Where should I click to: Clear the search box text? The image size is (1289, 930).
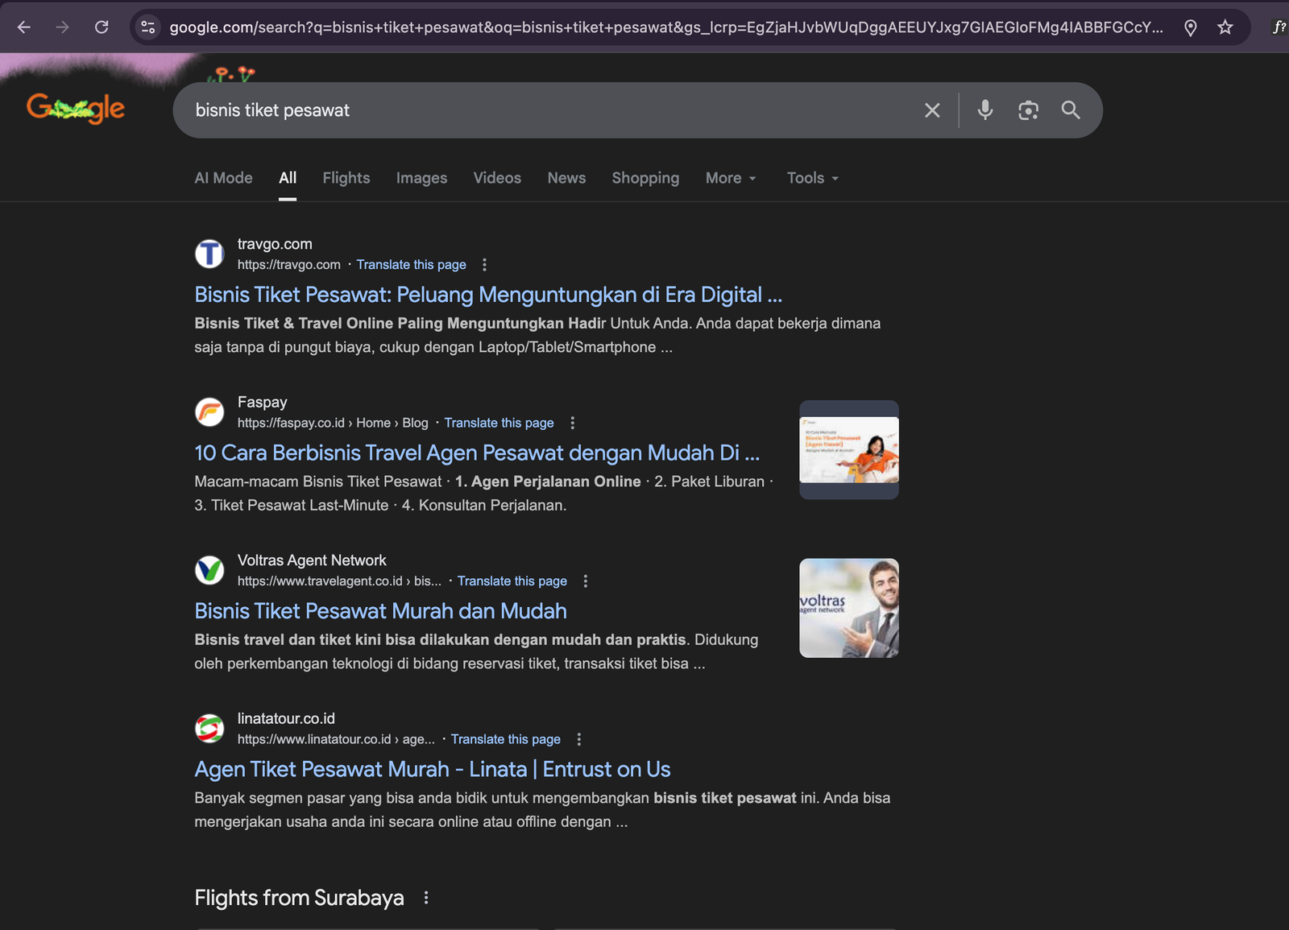[x=932, y=110]
